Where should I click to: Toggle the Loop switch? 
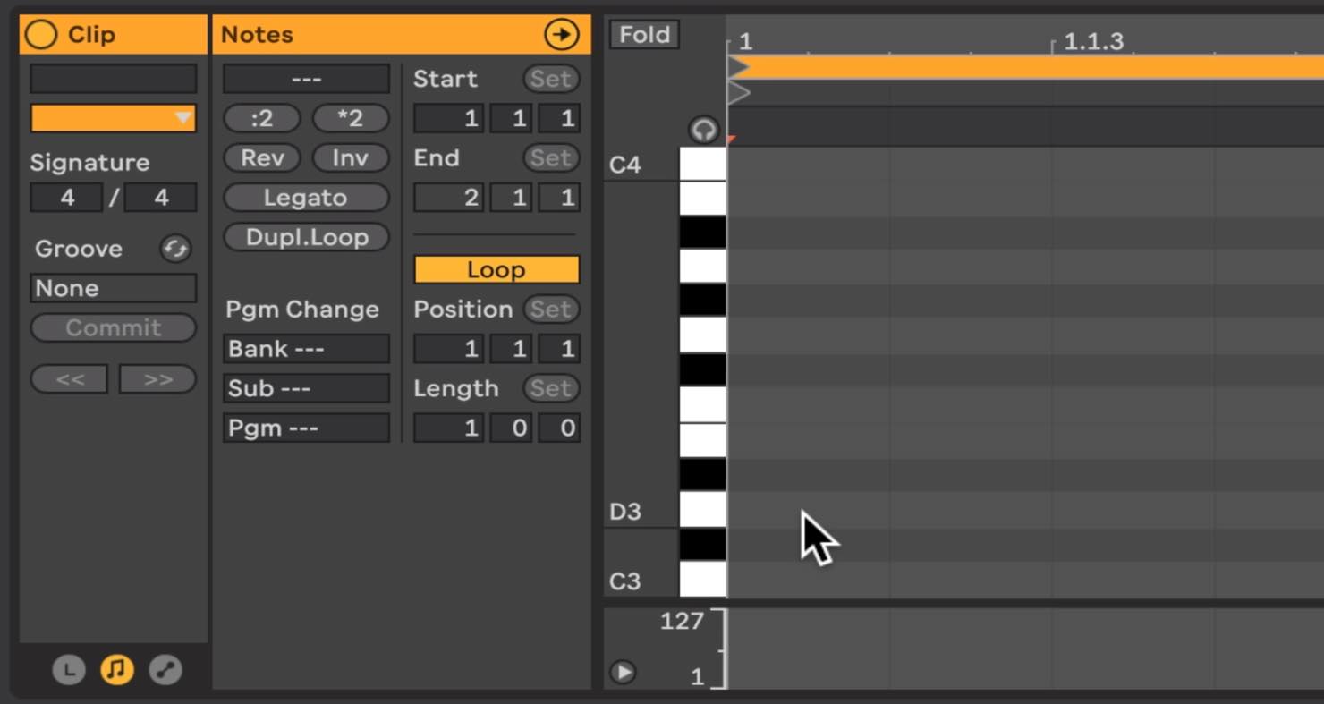[x=496, y=270]
